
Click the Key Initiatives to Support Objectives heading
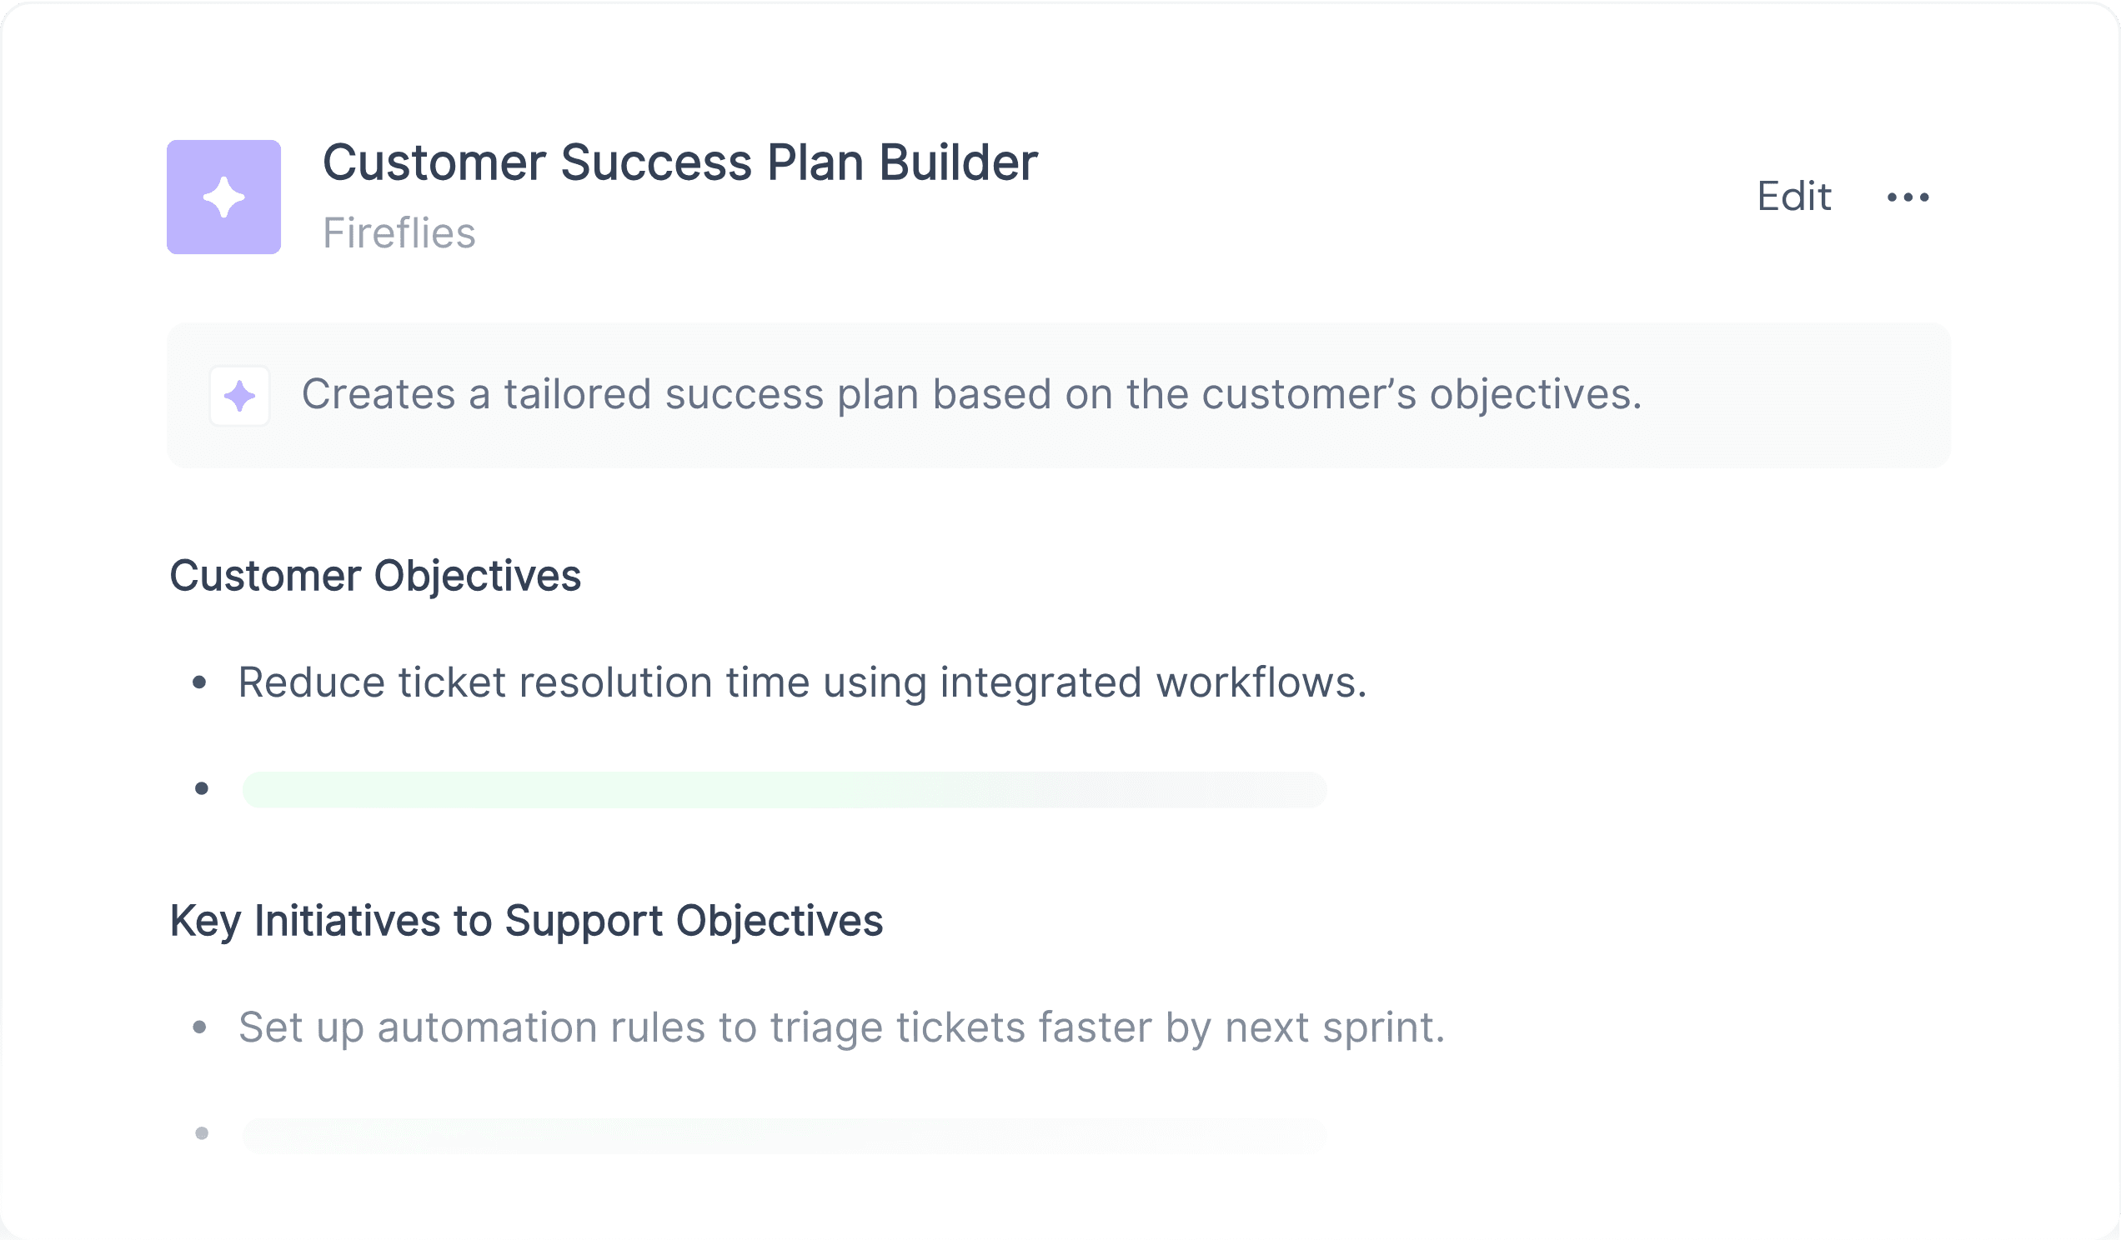pyautogui.click(x=526, y=921)
